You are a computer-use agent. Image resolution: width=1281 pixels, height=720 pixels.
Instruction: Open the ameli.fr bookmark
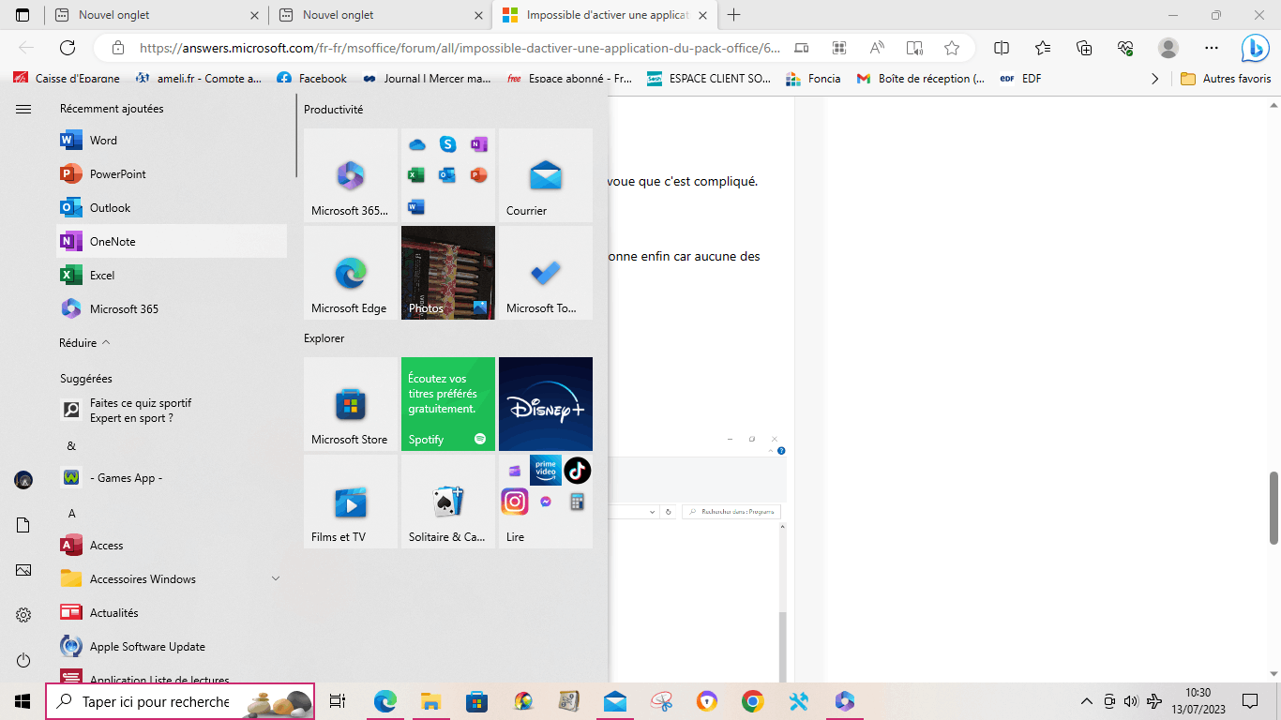click(x=199, y=79)
